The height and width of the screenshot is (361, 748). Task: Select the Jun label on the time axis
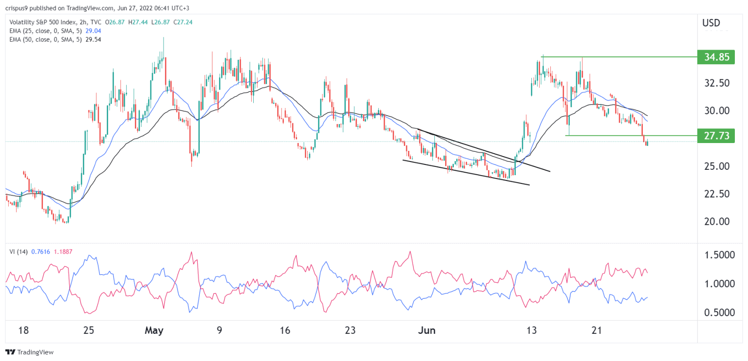tap(427, 330)
